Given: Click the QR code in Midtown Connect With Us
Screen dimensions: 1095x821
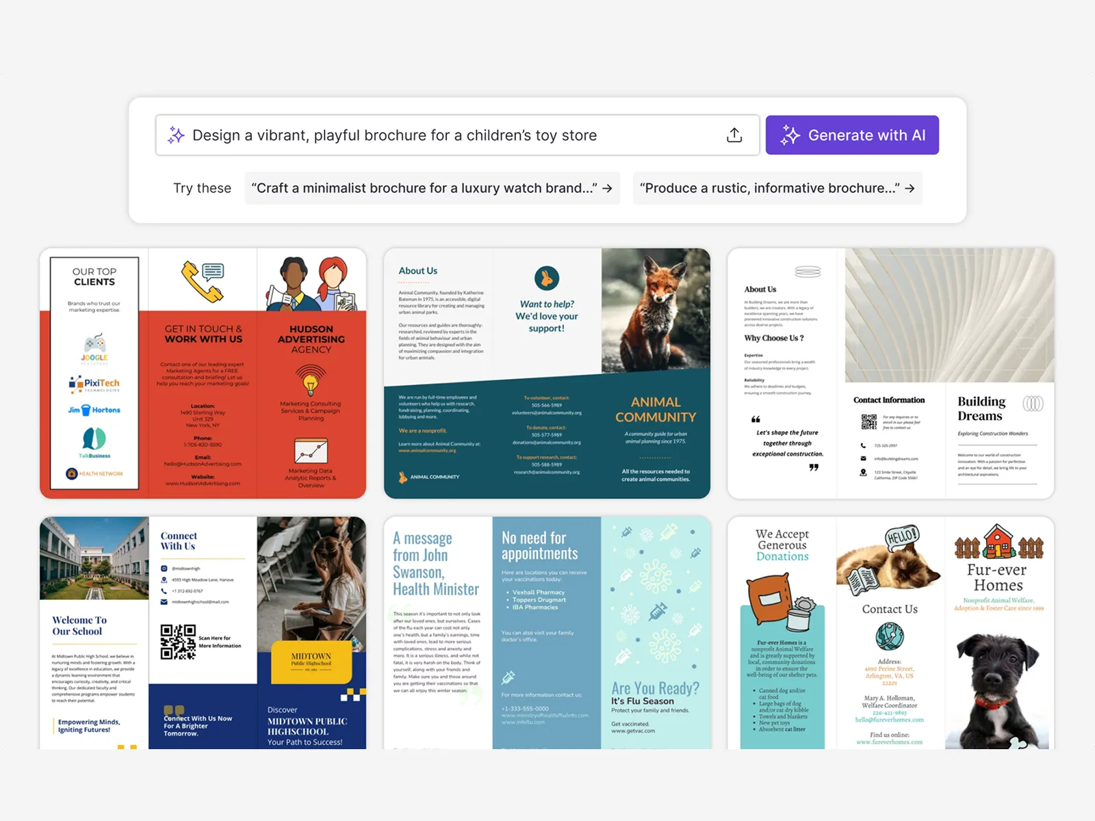Looking at the screenshot, I should pyautogui.click(x=178, y=642).
